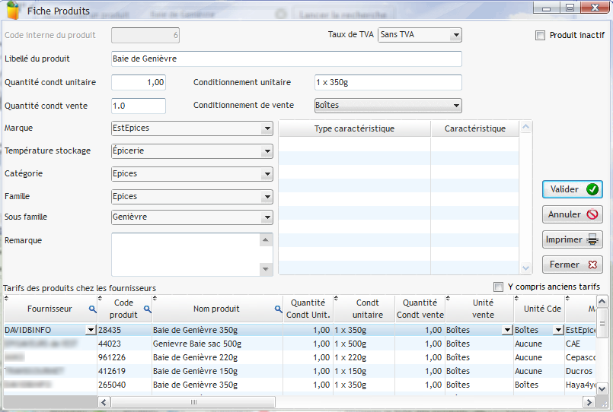The height and width of the screenshot is (412, 613).
Task: Expand the Sous famille dropdown
Action: 267,217
